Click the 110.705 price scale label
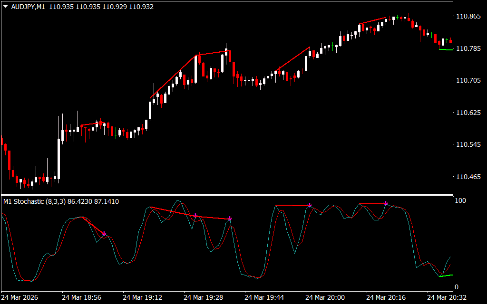This screenshot has width=487, height=304. pyautogui.click(x=468, y=81)
